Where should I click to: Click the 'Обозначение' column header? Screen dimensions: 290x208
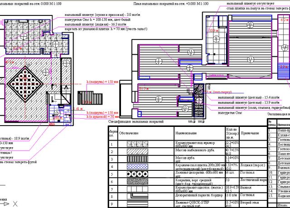click(129, 133)
